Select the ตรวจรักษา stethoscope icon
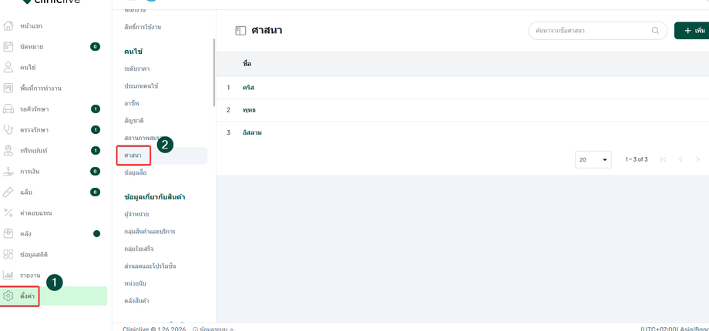The height and width of the screenshot is (331, 709). 8,130
